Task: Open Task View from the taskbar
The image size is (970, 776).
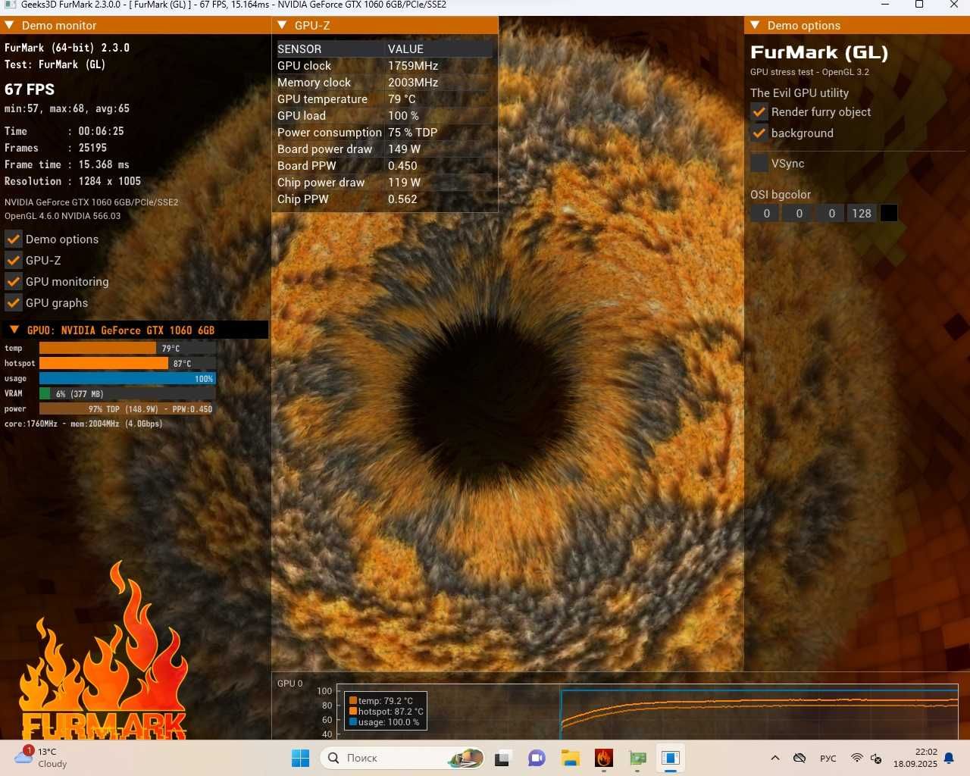Action: [503, 758]
